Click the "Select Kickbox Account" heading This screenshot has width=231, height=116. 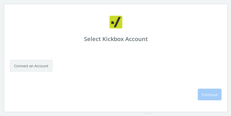click(116, 39)
